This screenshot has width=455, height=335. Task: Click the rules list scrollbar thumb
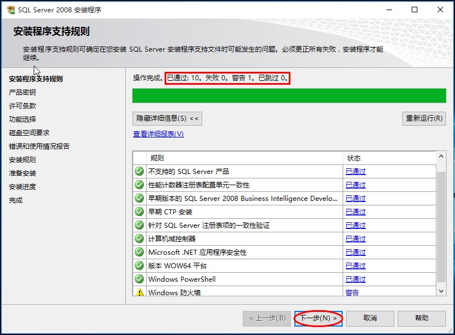(441, 227)
